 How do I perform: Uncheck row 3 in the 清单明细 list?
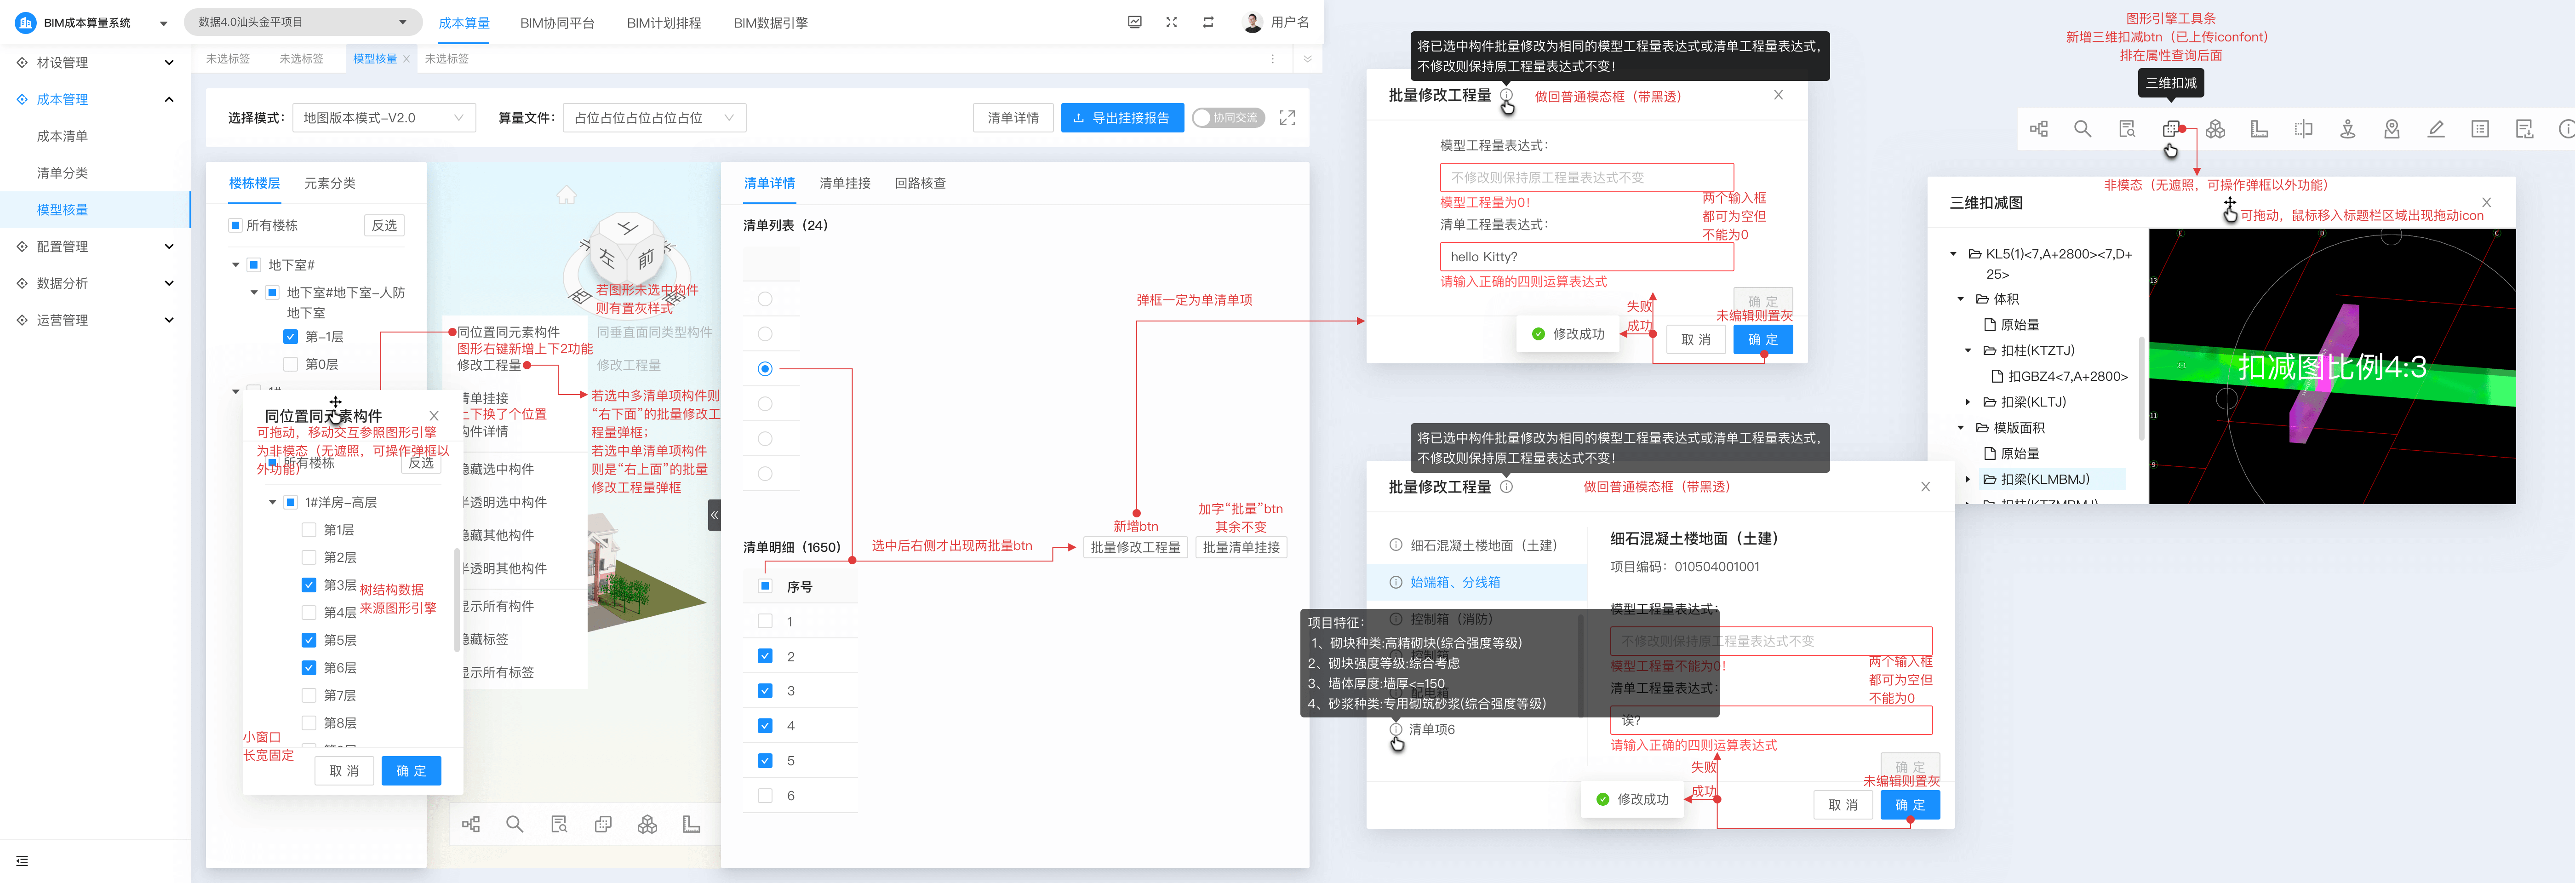click(765, 691)
